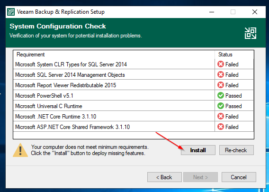Minimize the Veeam setup window

point(212,12)
